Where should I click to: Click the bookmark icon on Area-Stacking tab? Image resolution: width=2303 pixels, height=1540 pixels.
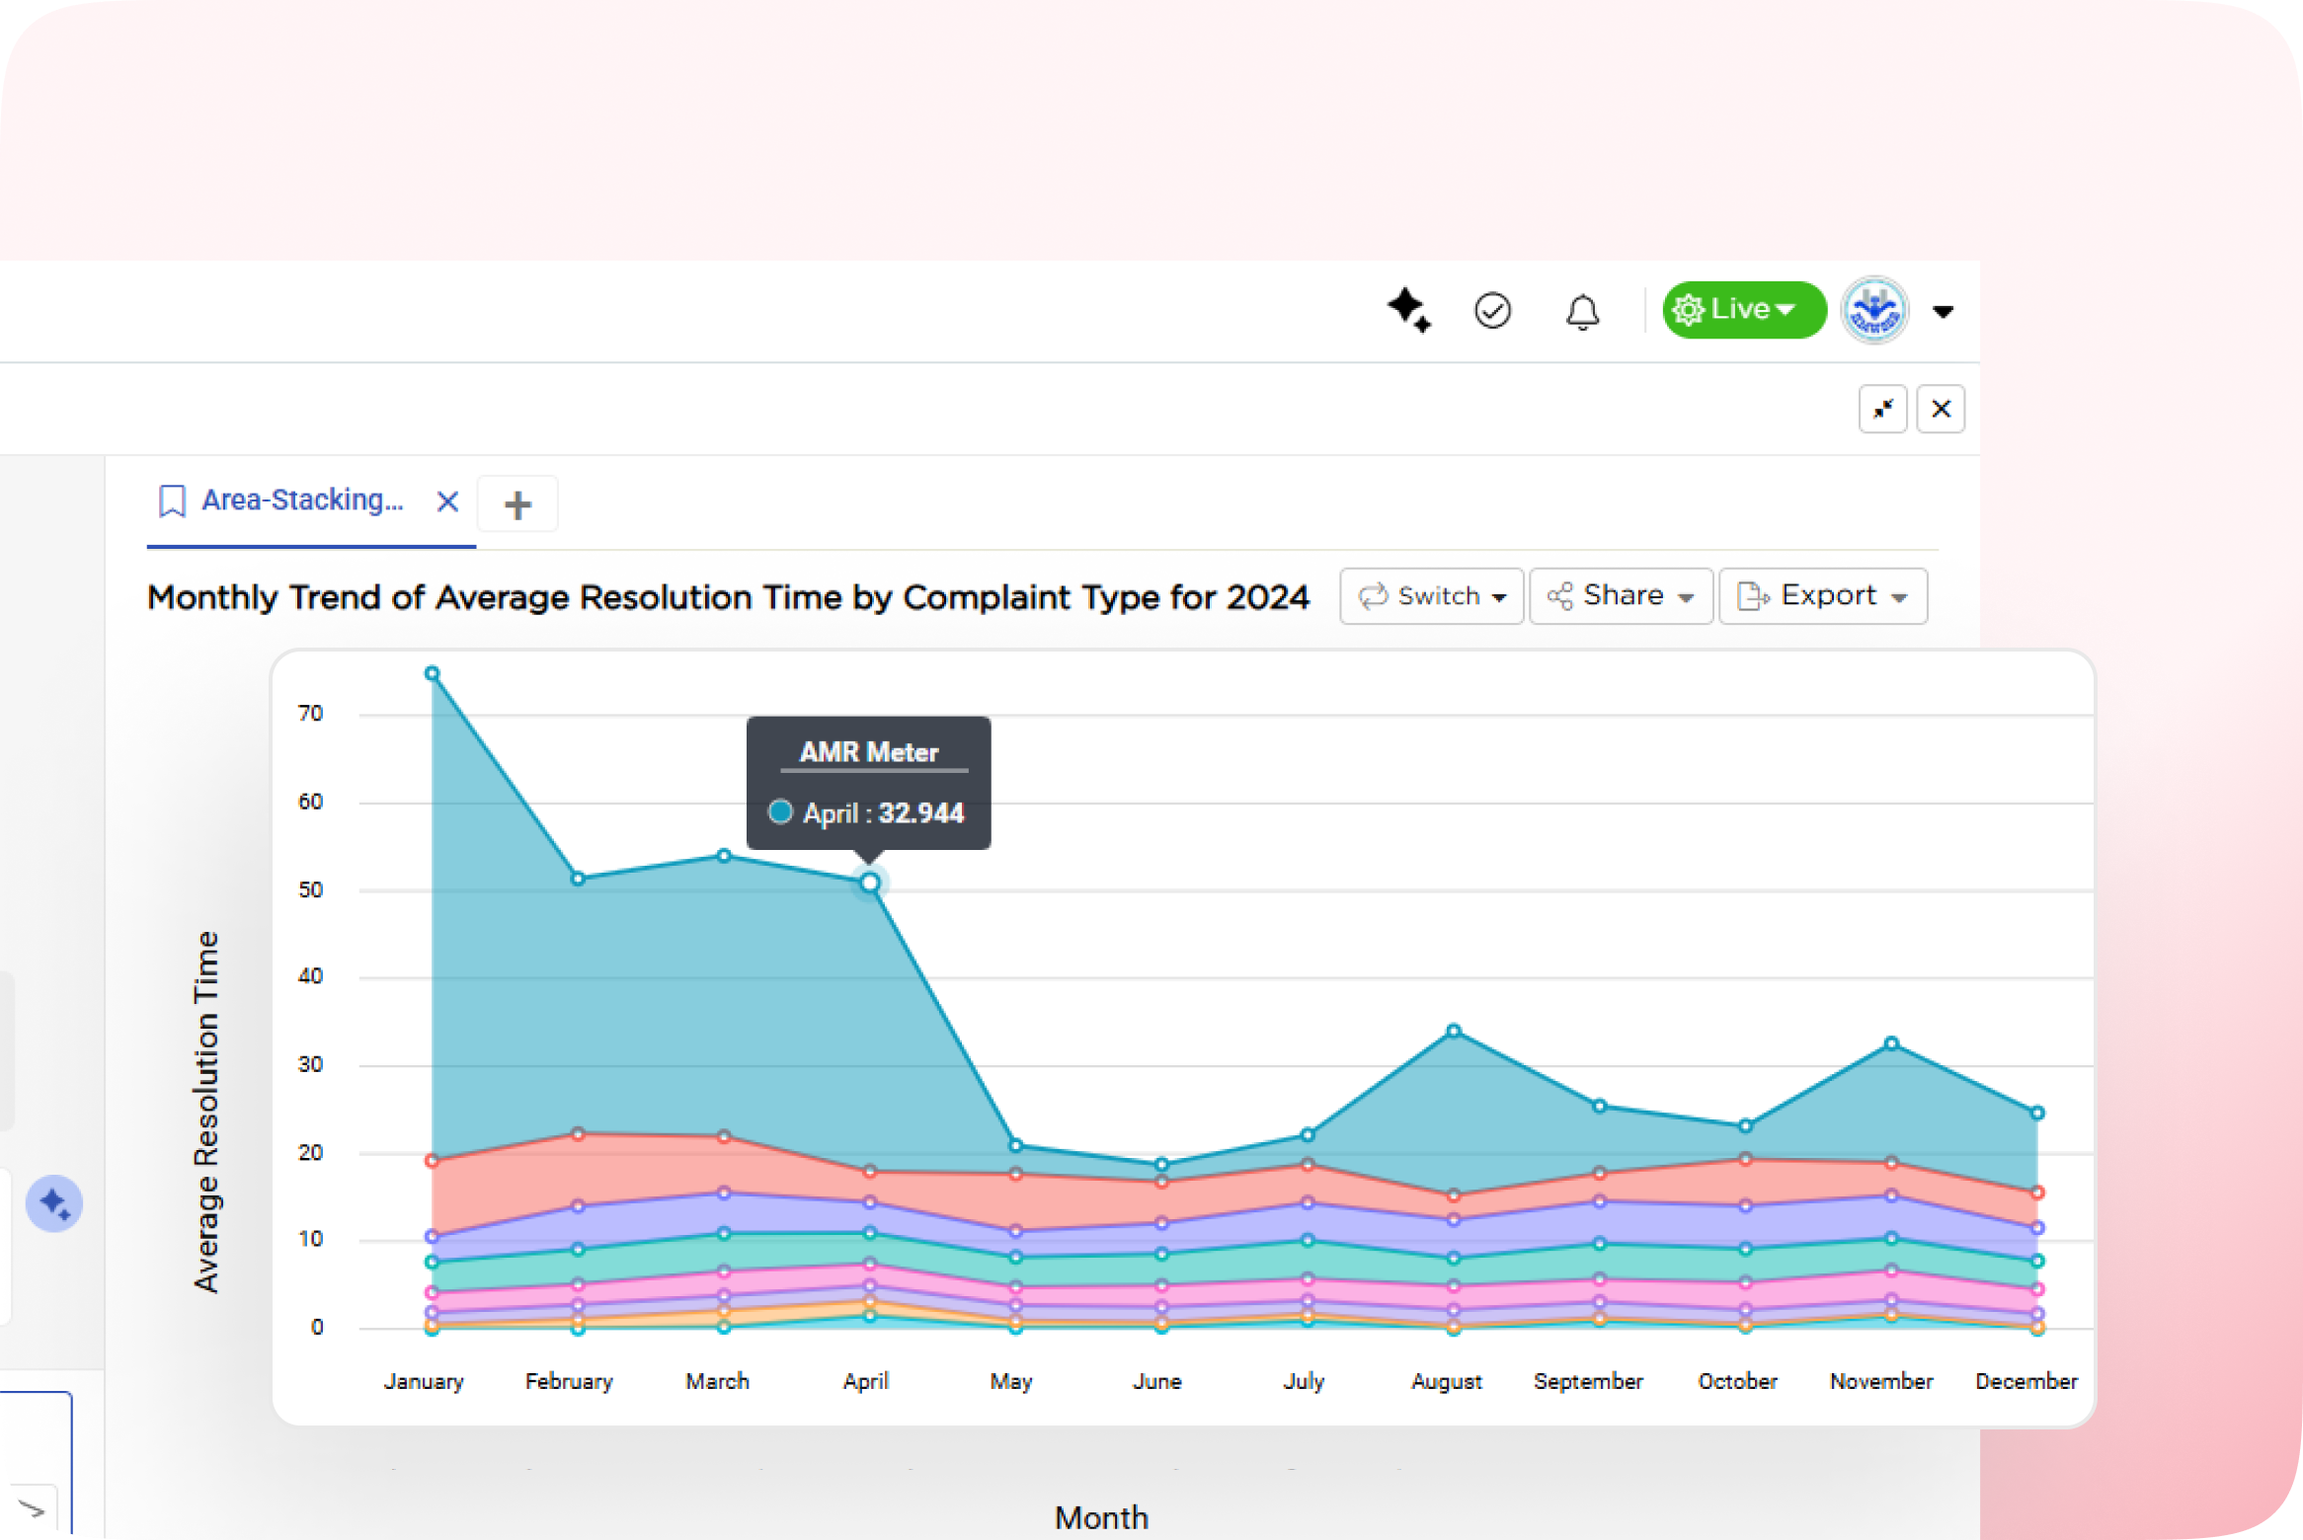172,500
